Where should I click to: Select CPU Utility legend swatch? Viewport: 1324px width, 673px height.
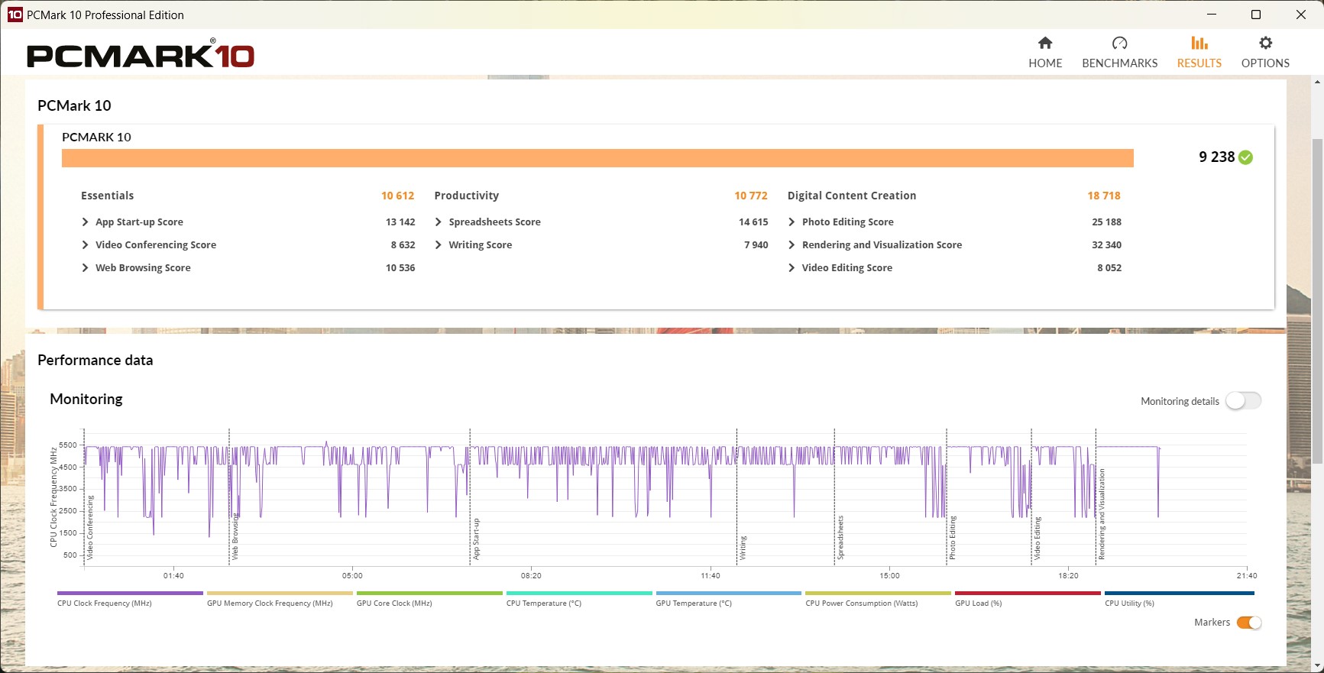[x=1179, y=593]
